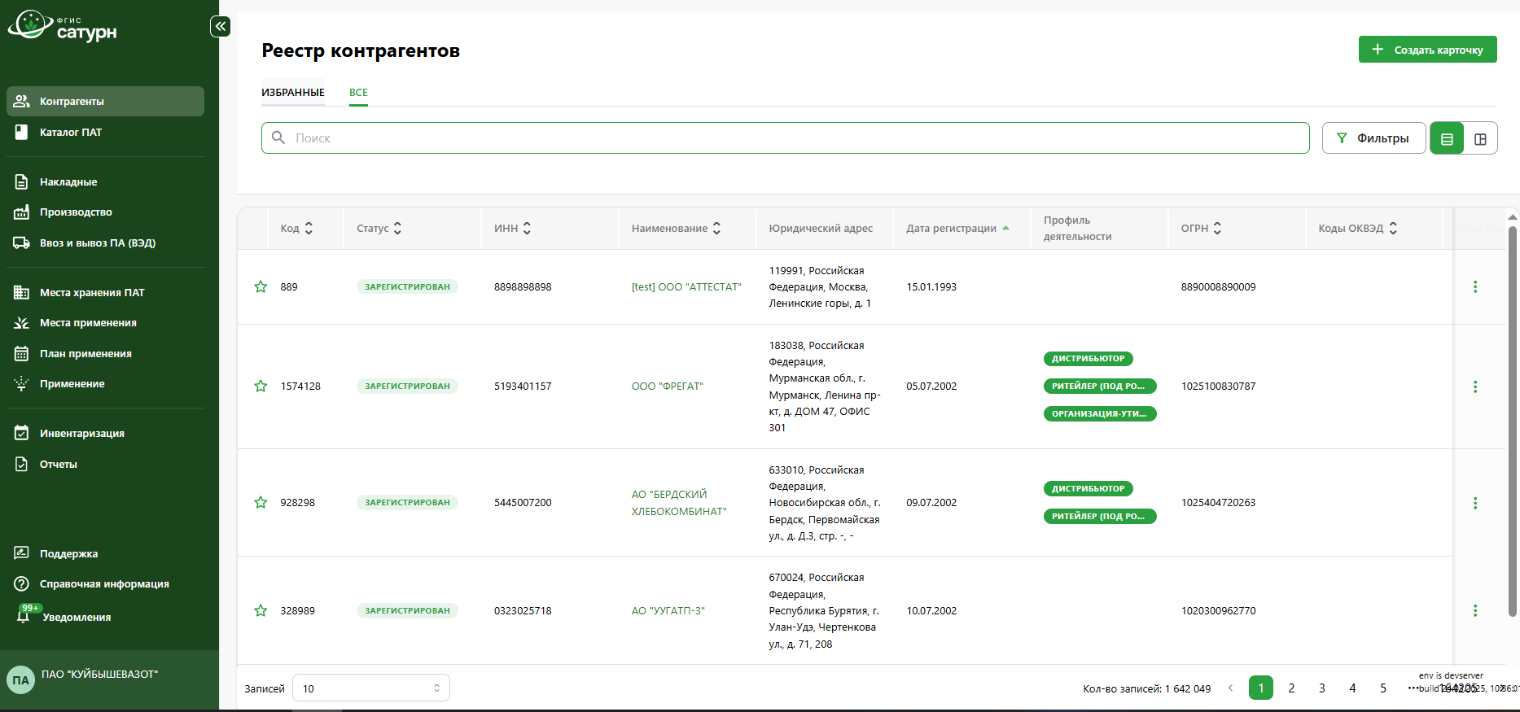This screenshot has width=1520, height=712.
Task: Switch to the ВСЕ tab
Action: (358, 93)
